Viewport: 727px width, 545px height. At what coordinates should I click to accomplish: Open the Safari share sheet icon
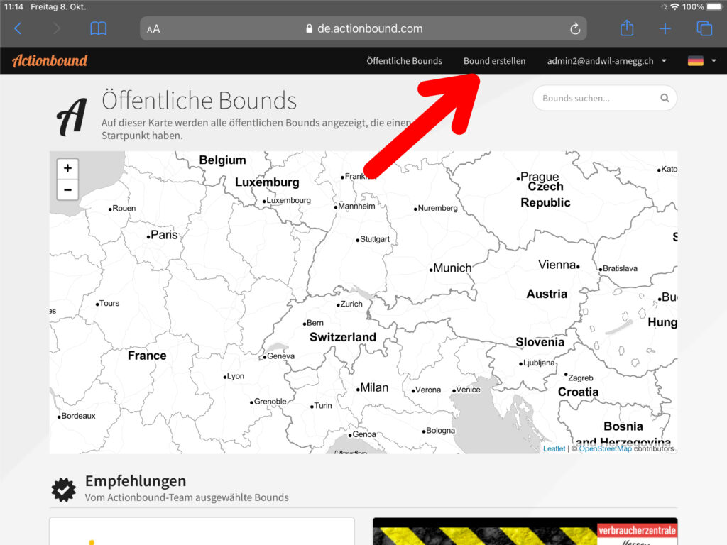pos(626,28)
